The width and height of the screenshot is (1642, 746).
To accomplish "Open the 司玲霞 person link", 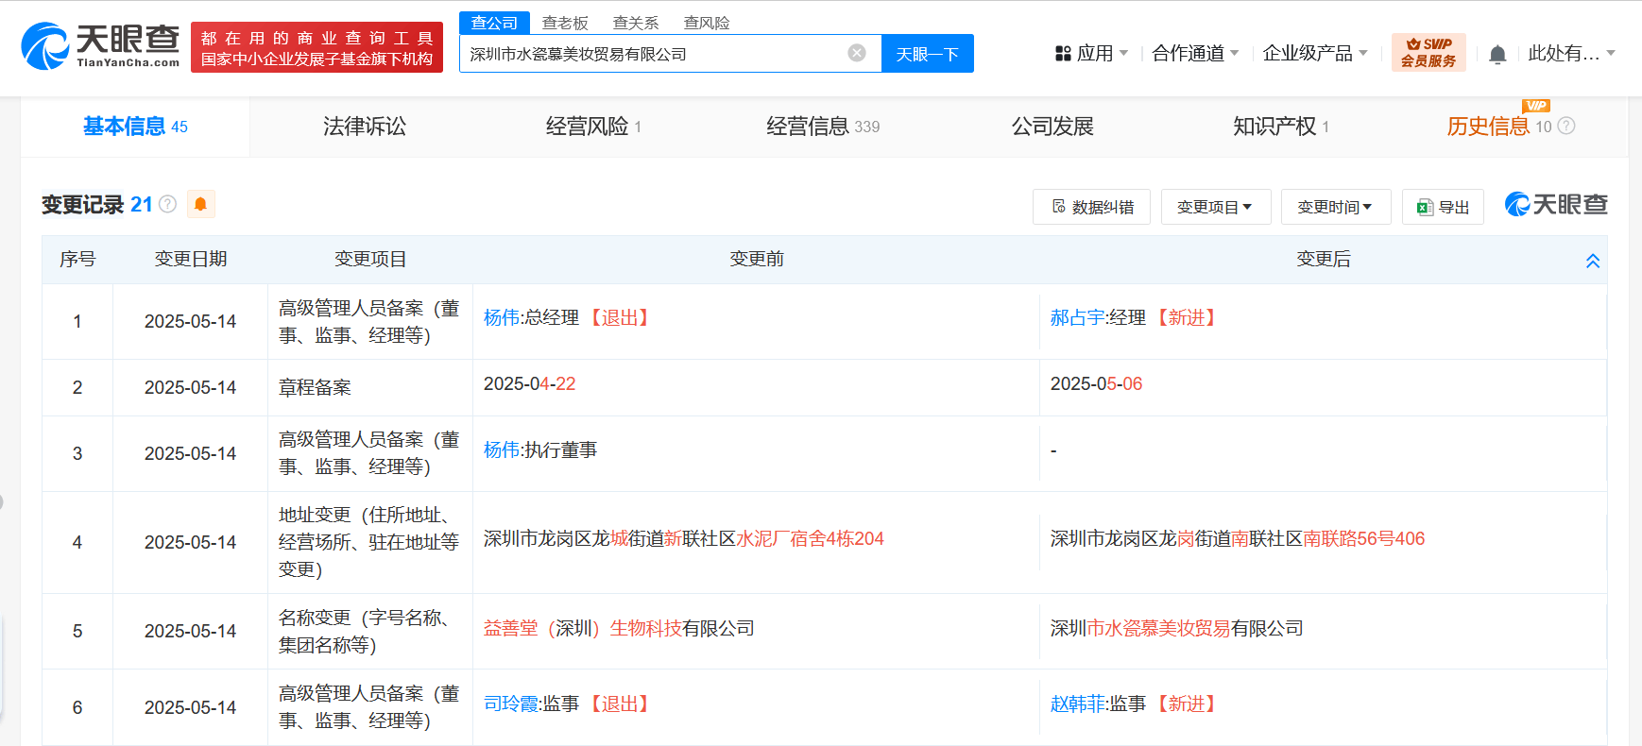I will coord(510,704).
